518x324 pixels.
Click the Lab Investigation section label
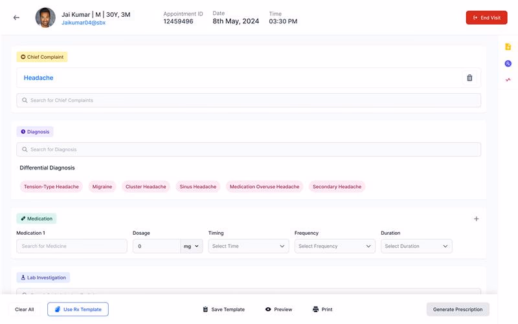[43, 277]
